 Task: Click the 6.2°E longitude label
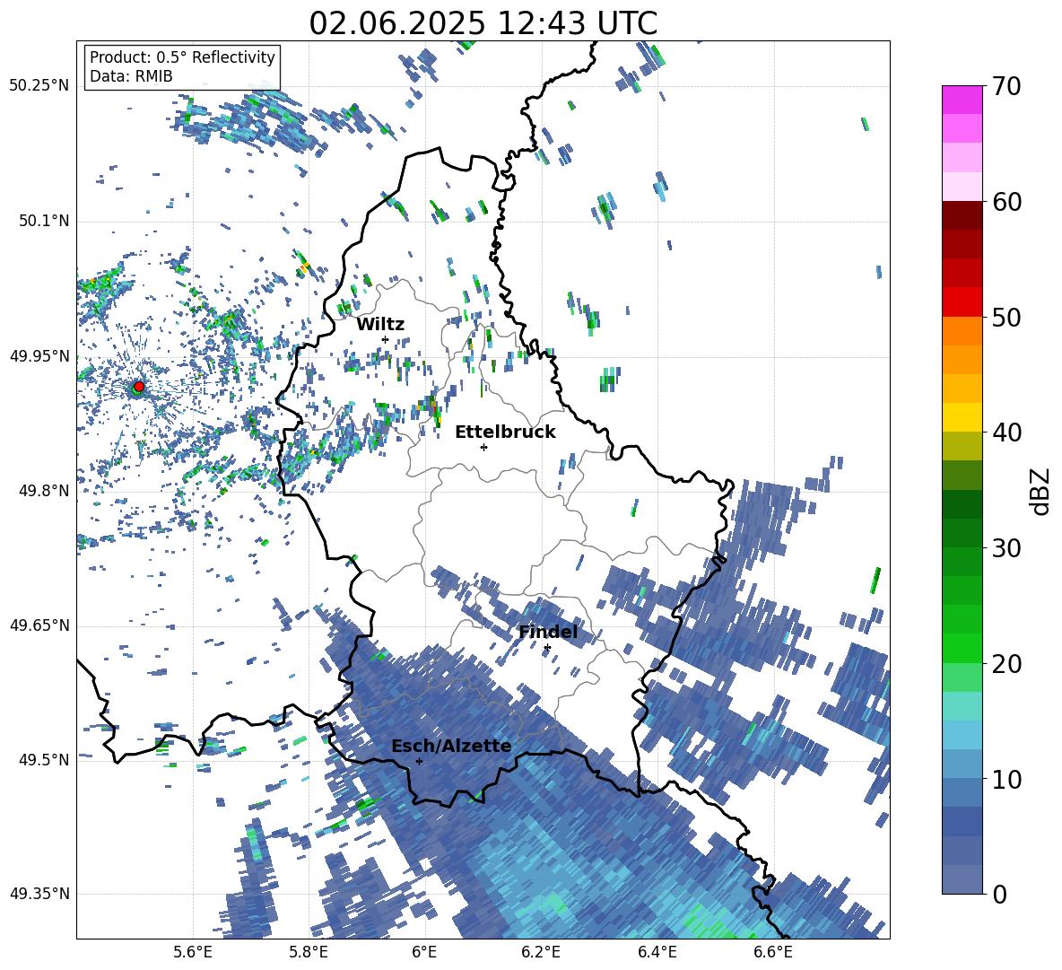pyautogui.click(x=541, y=952)
